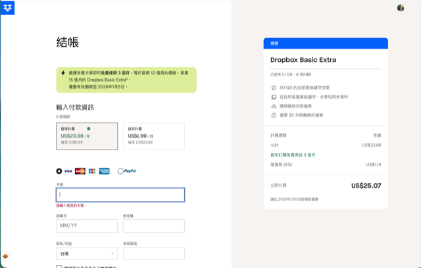Click the 50 GB encrypted storage icon
The width and height of the screenshot is (421, 268).
[274, 88]
